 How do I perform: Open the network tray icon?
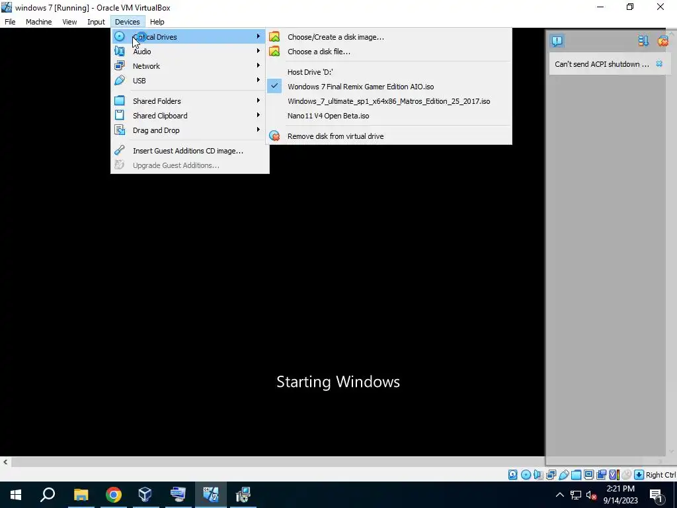(576, 495)
